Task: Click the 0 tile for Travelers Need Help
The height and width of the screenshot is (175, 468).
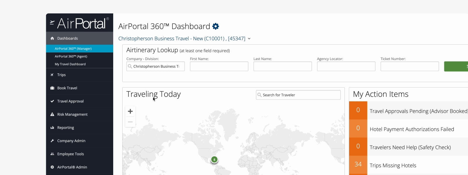Action: coord(358,146)
